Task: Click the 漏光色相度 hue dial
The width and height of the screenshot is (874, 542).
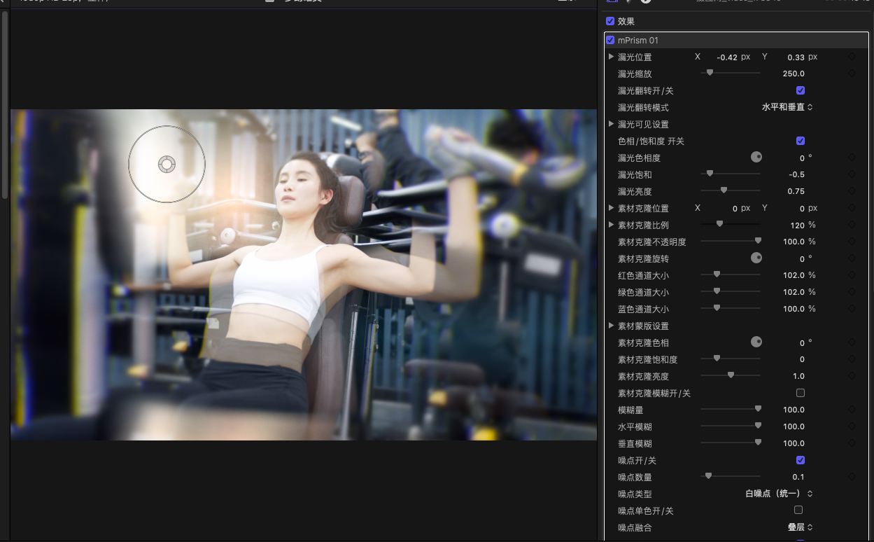Action: click(756, 157)
